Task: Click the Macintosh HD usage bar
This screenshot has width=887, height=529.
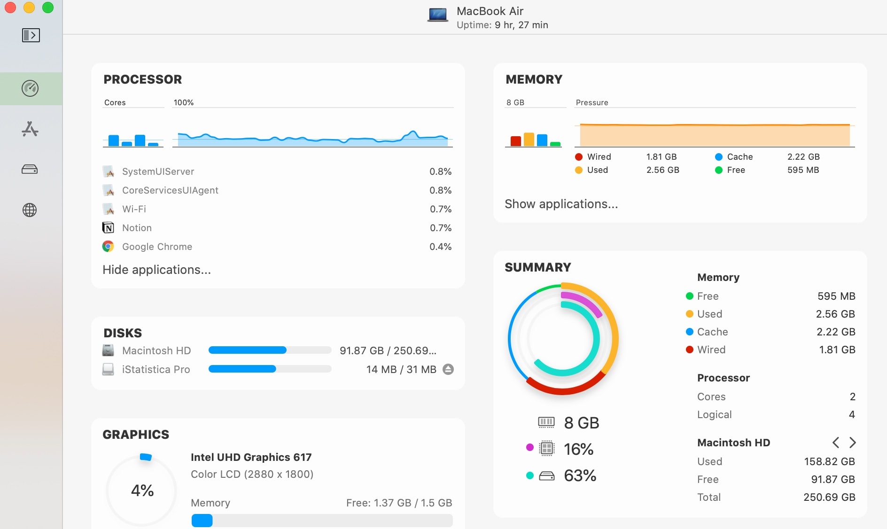Action: point(270,350)
